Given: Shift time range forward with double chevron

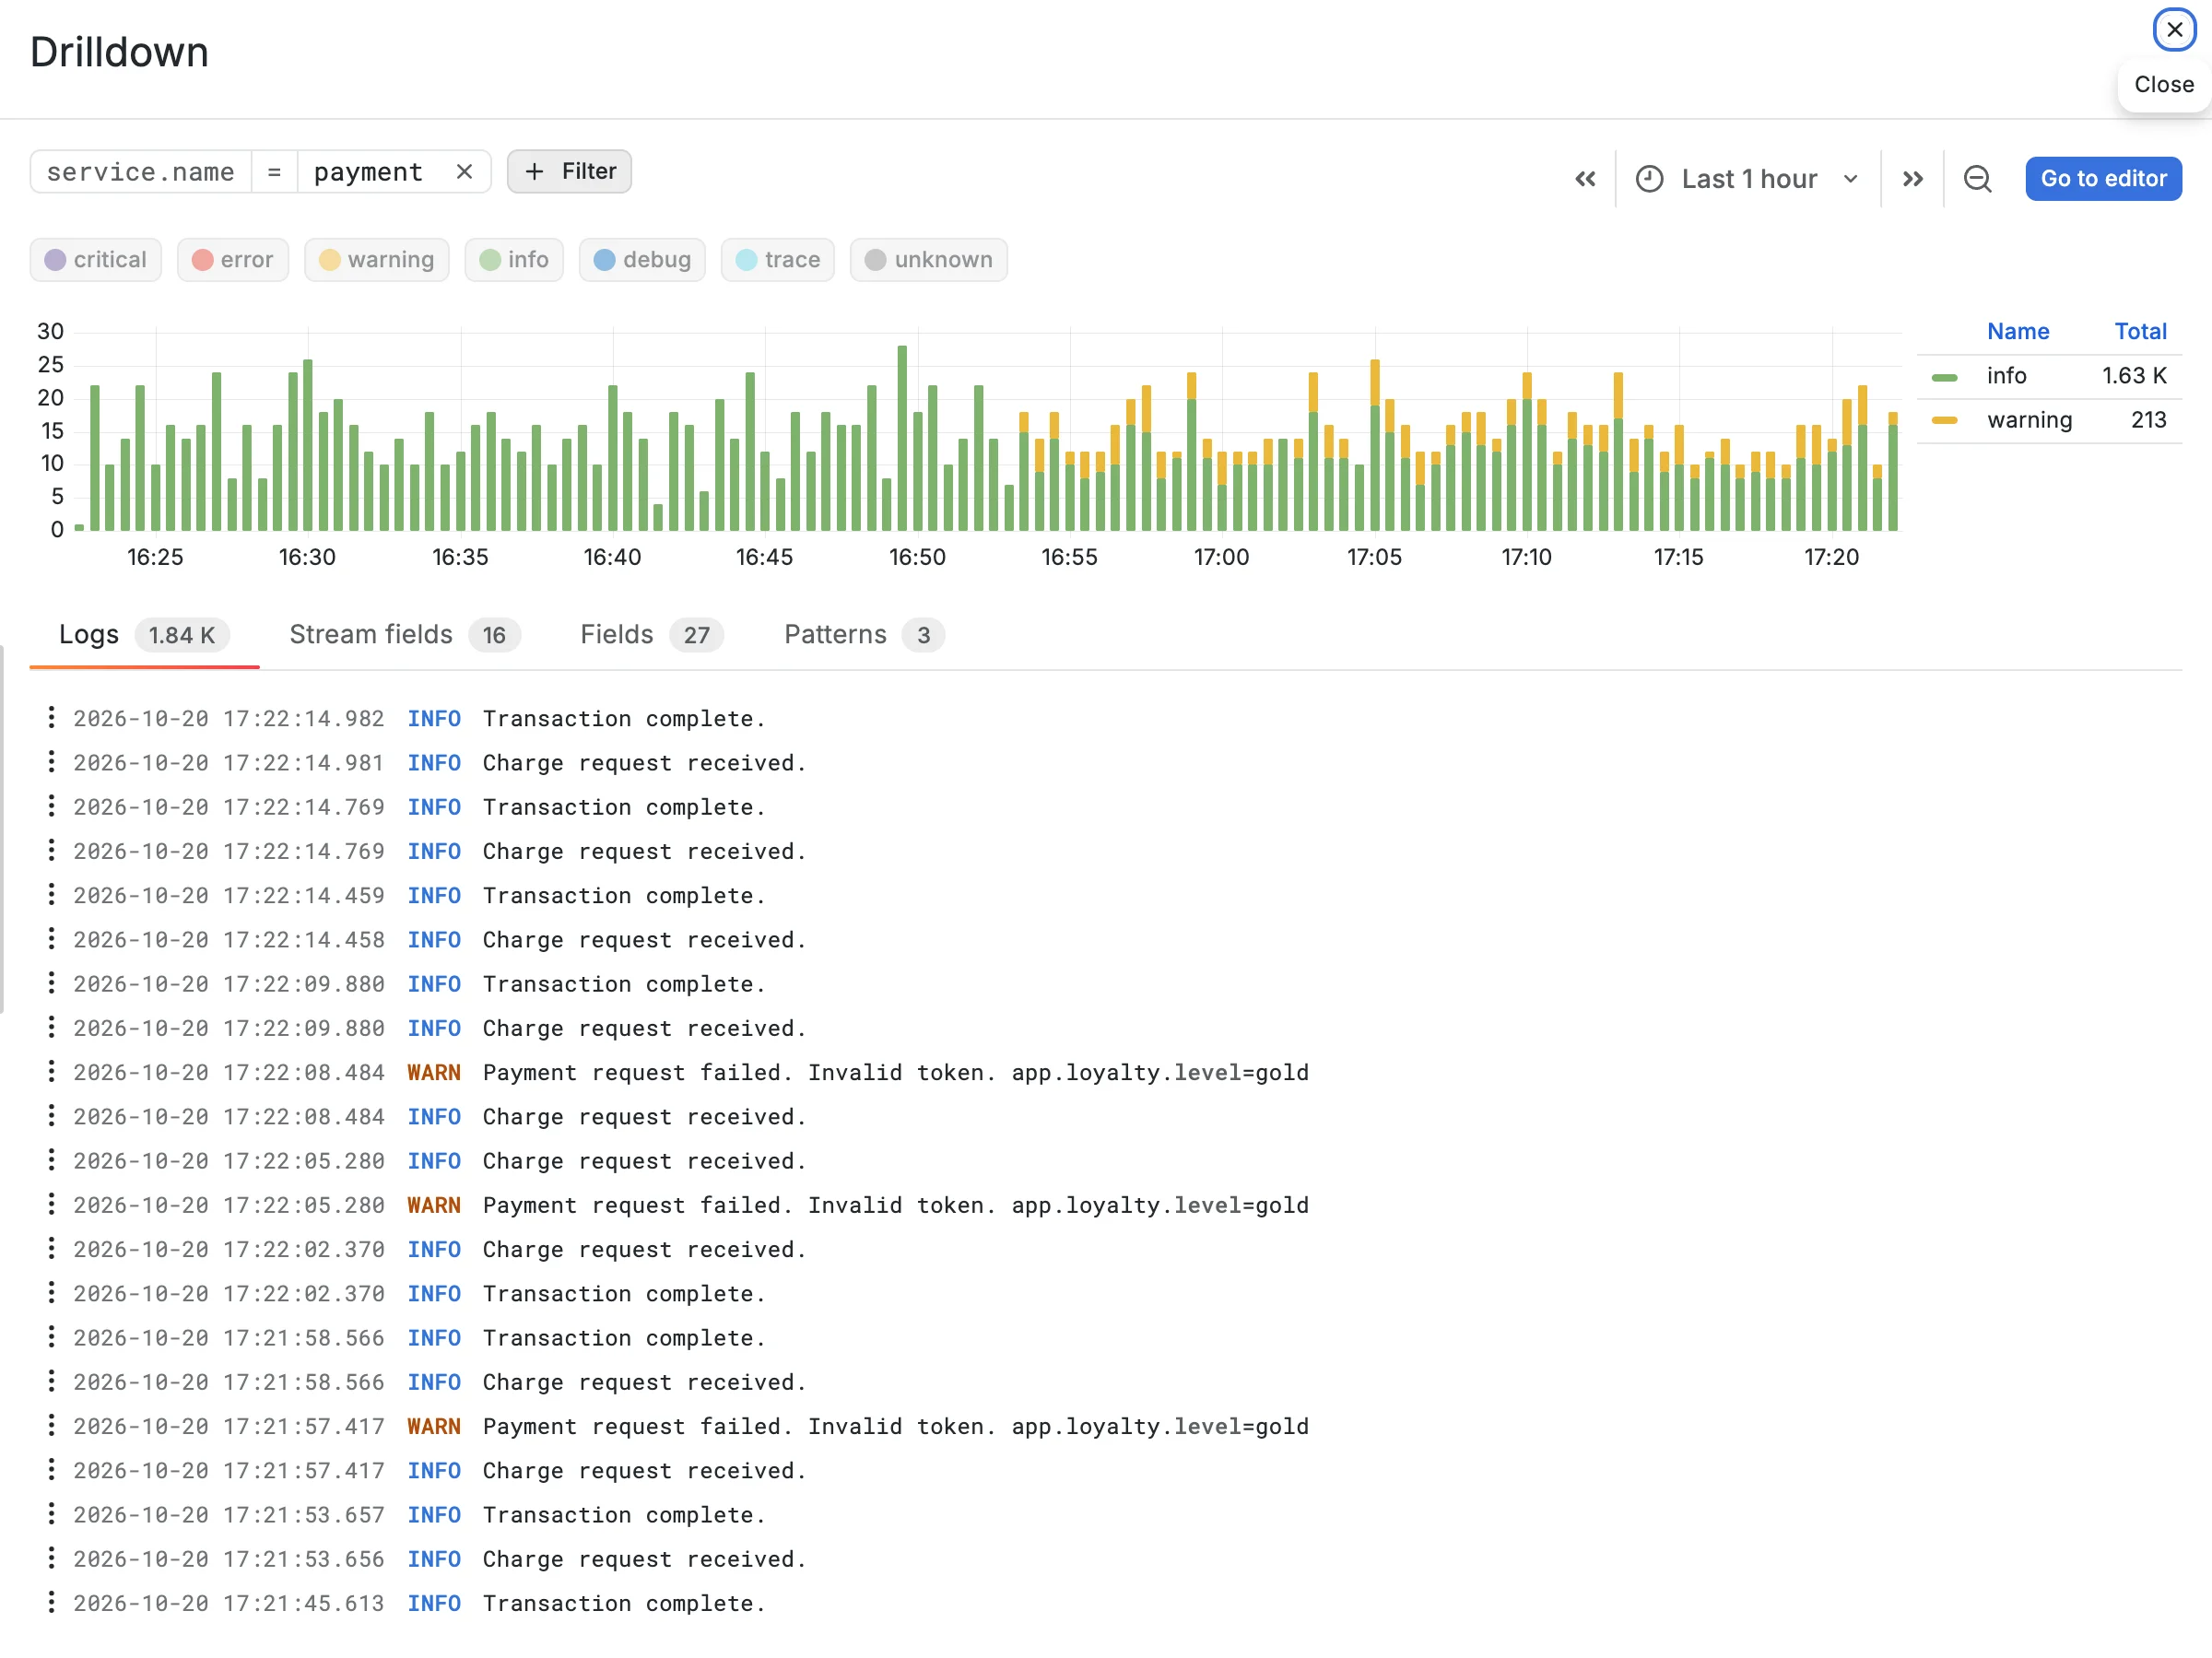Looking at the screenshot, I should pos(1912,179).
